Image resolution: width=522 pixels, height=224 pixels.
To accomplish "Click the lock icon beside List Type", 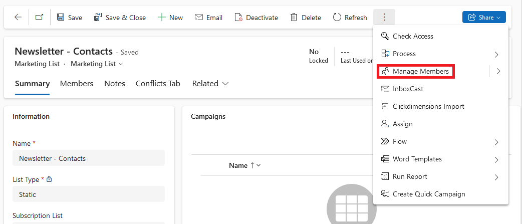I will point(49,179).
